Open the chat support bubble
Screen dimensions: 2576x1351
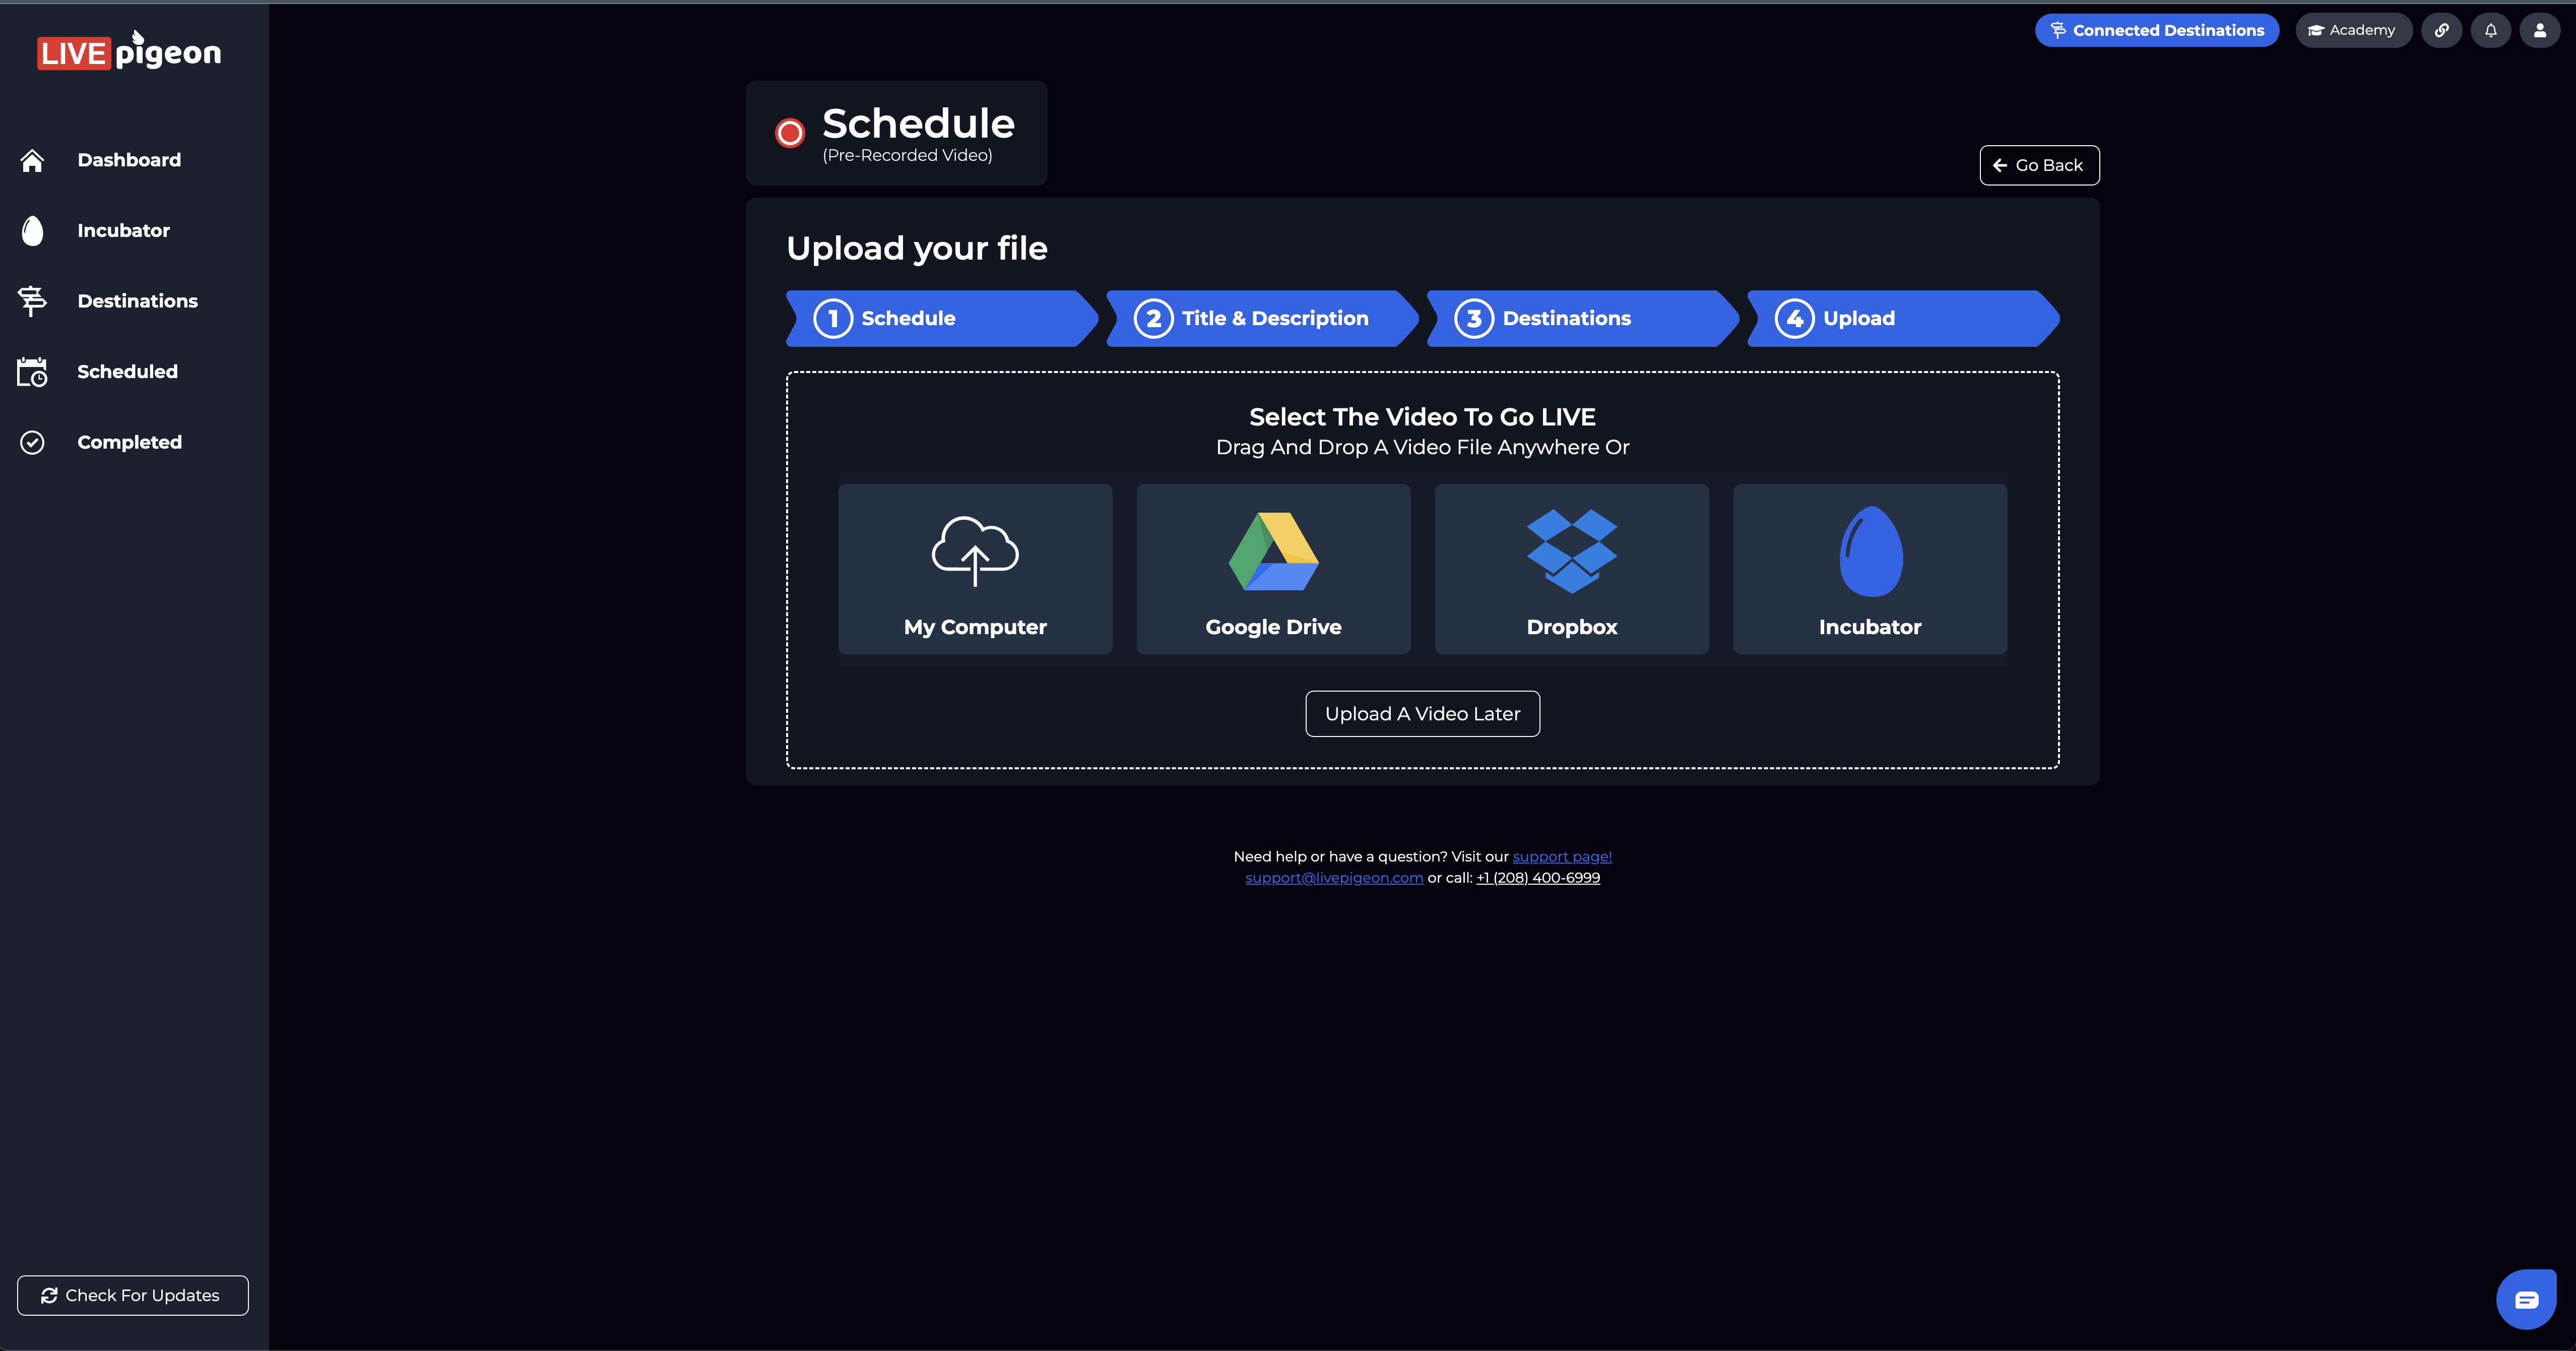coord(2526,1299)
